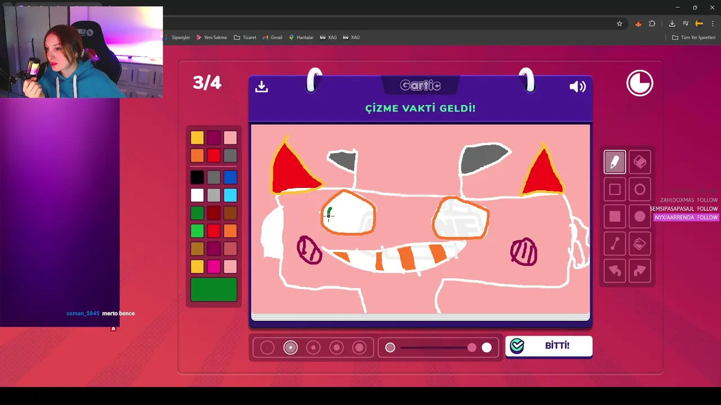The image size is (721, 405).
Task: Open the Haritalar bookmark
Action: point(301,38)
